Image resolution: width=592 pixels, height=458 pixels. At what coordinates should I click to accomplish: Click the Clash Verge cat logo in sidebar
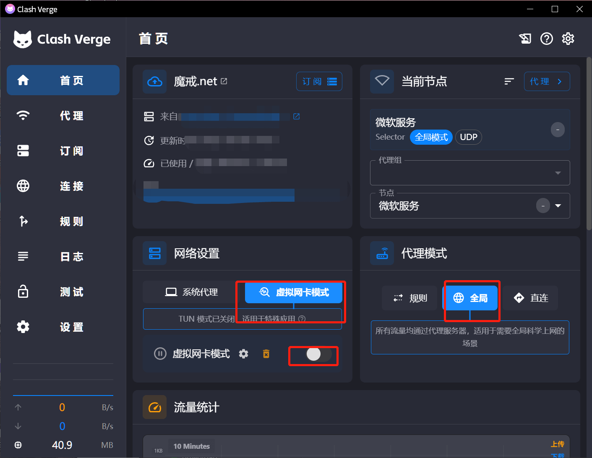pyautogui.click(x=23, y=39)
